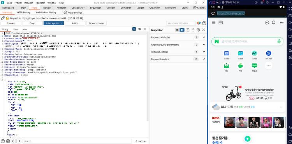Viewport: 292px width, 144px height.
Task: Open Naver cafe cup shortcut icon
Action: [241, 65]
